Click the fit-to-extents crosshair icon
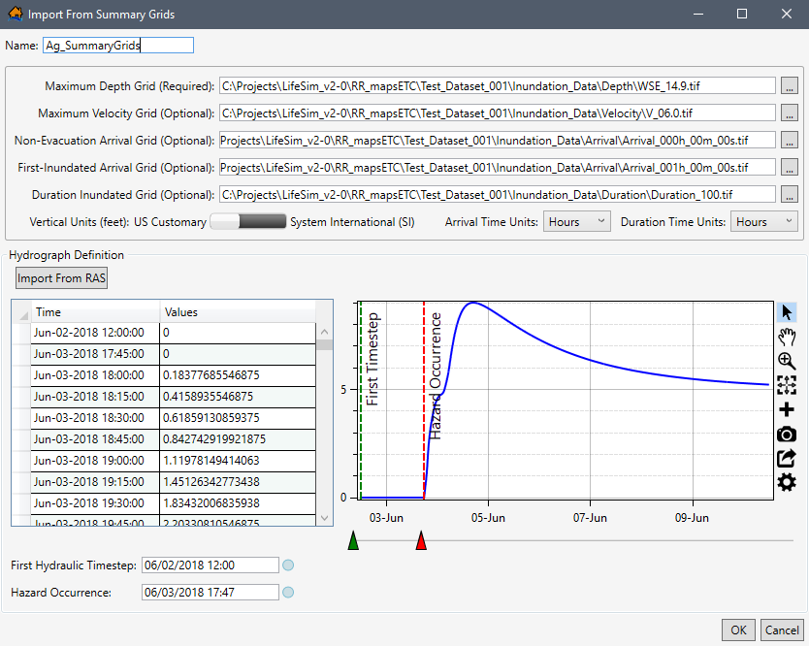This screenshot has width=809, height=646. pos(787,385)
